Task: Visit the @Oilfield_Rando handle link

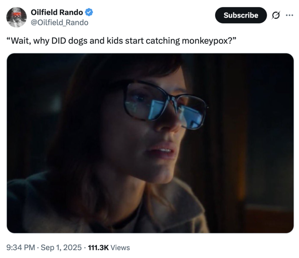Action: point(60,23)
